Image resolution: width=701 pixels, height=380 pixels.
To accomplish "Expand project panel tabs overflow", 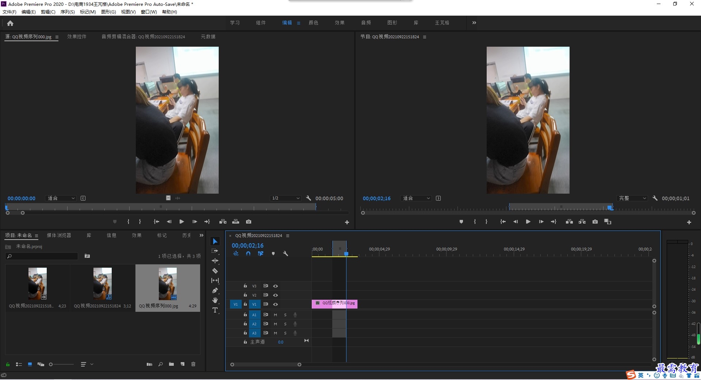I will click(x=201, y=236).
